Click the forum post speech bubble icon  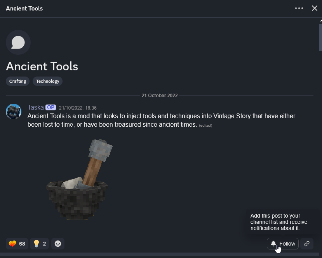(x=18, y=42)
